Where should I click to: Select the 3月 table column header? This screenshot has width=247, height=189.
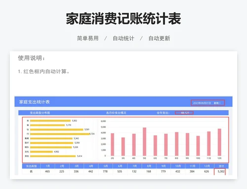[x=77, y=166]
